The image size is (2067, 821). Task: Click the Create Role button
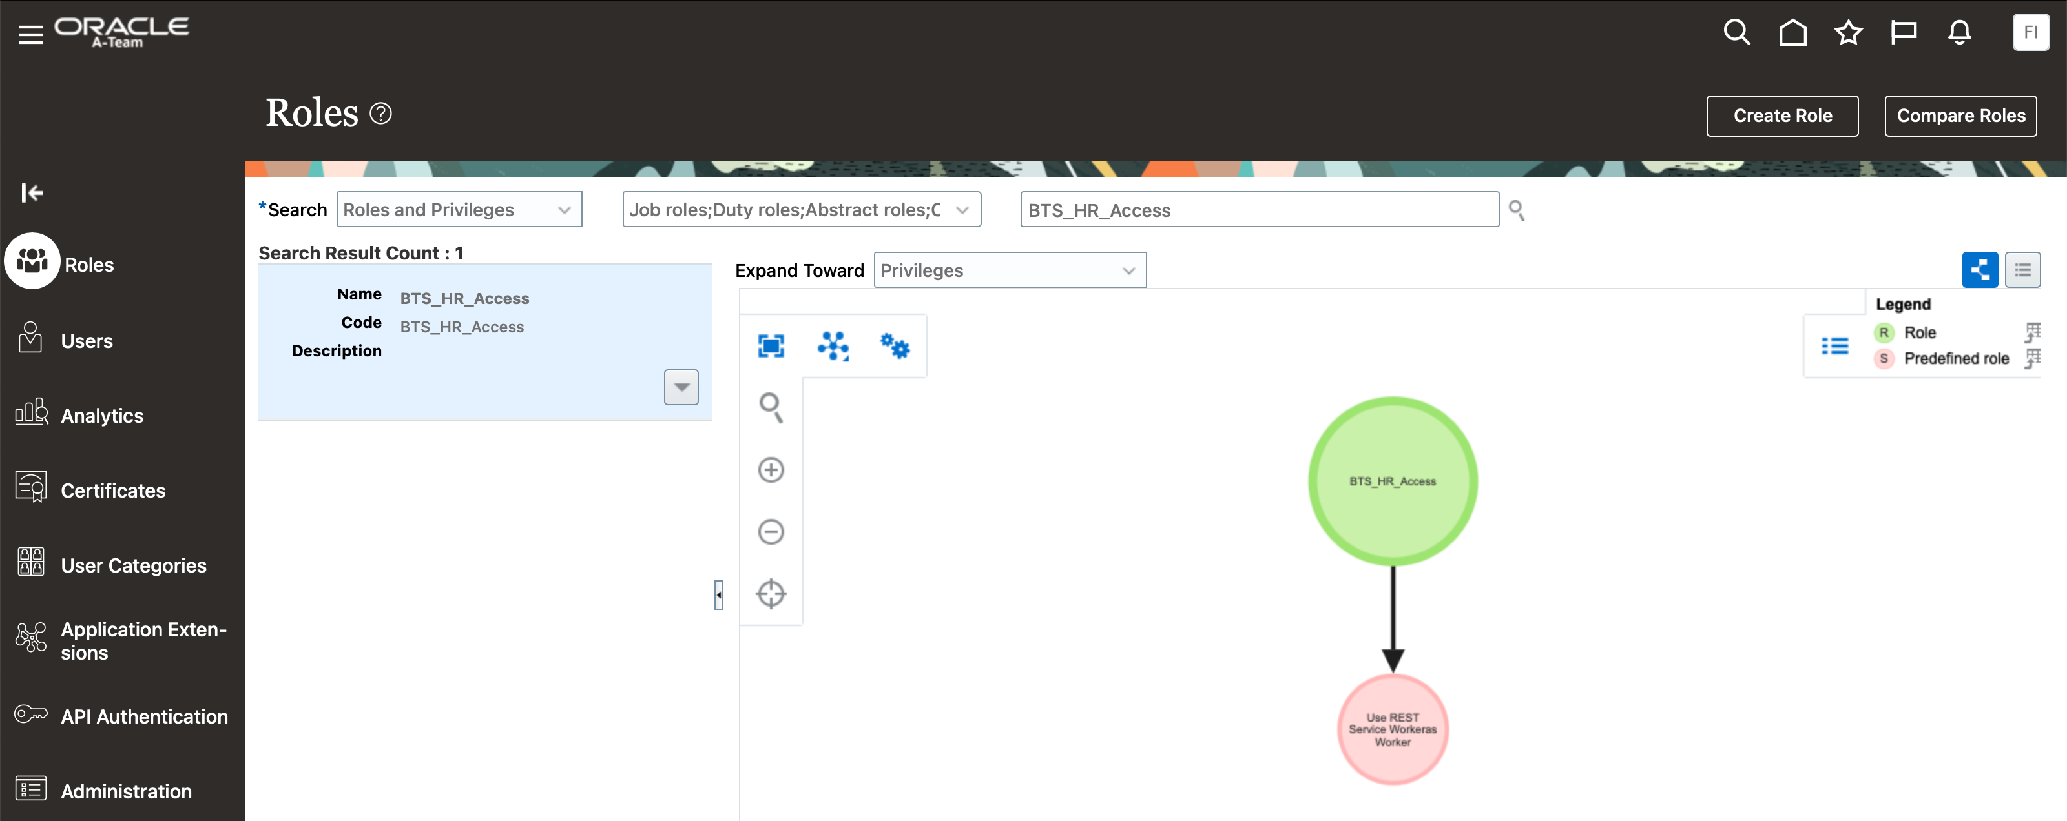click(x=1782, y=116)
